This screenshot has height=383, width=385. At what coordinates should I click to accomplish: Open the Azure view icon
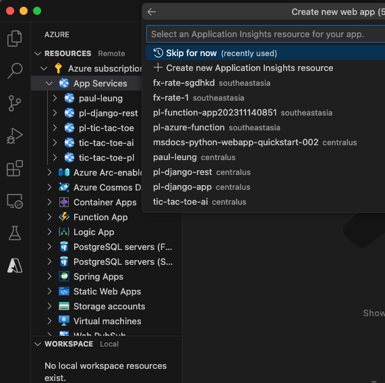click(15, 265)
